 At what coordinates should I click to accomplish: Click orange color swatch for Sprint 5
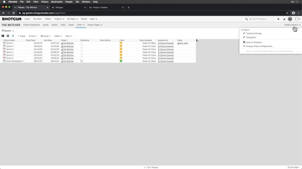(121, 55)
